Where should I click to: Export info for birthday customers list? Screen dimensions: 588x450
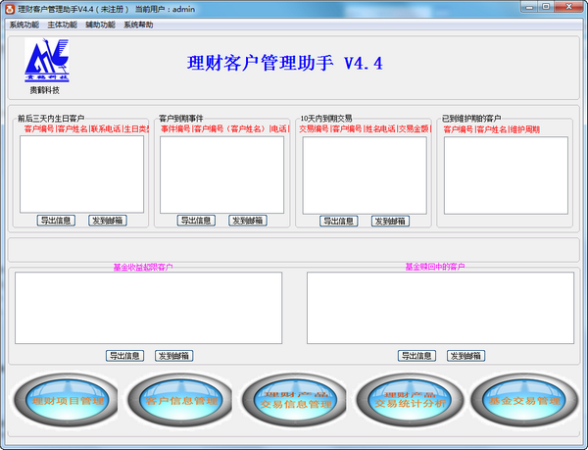point(56,221)
